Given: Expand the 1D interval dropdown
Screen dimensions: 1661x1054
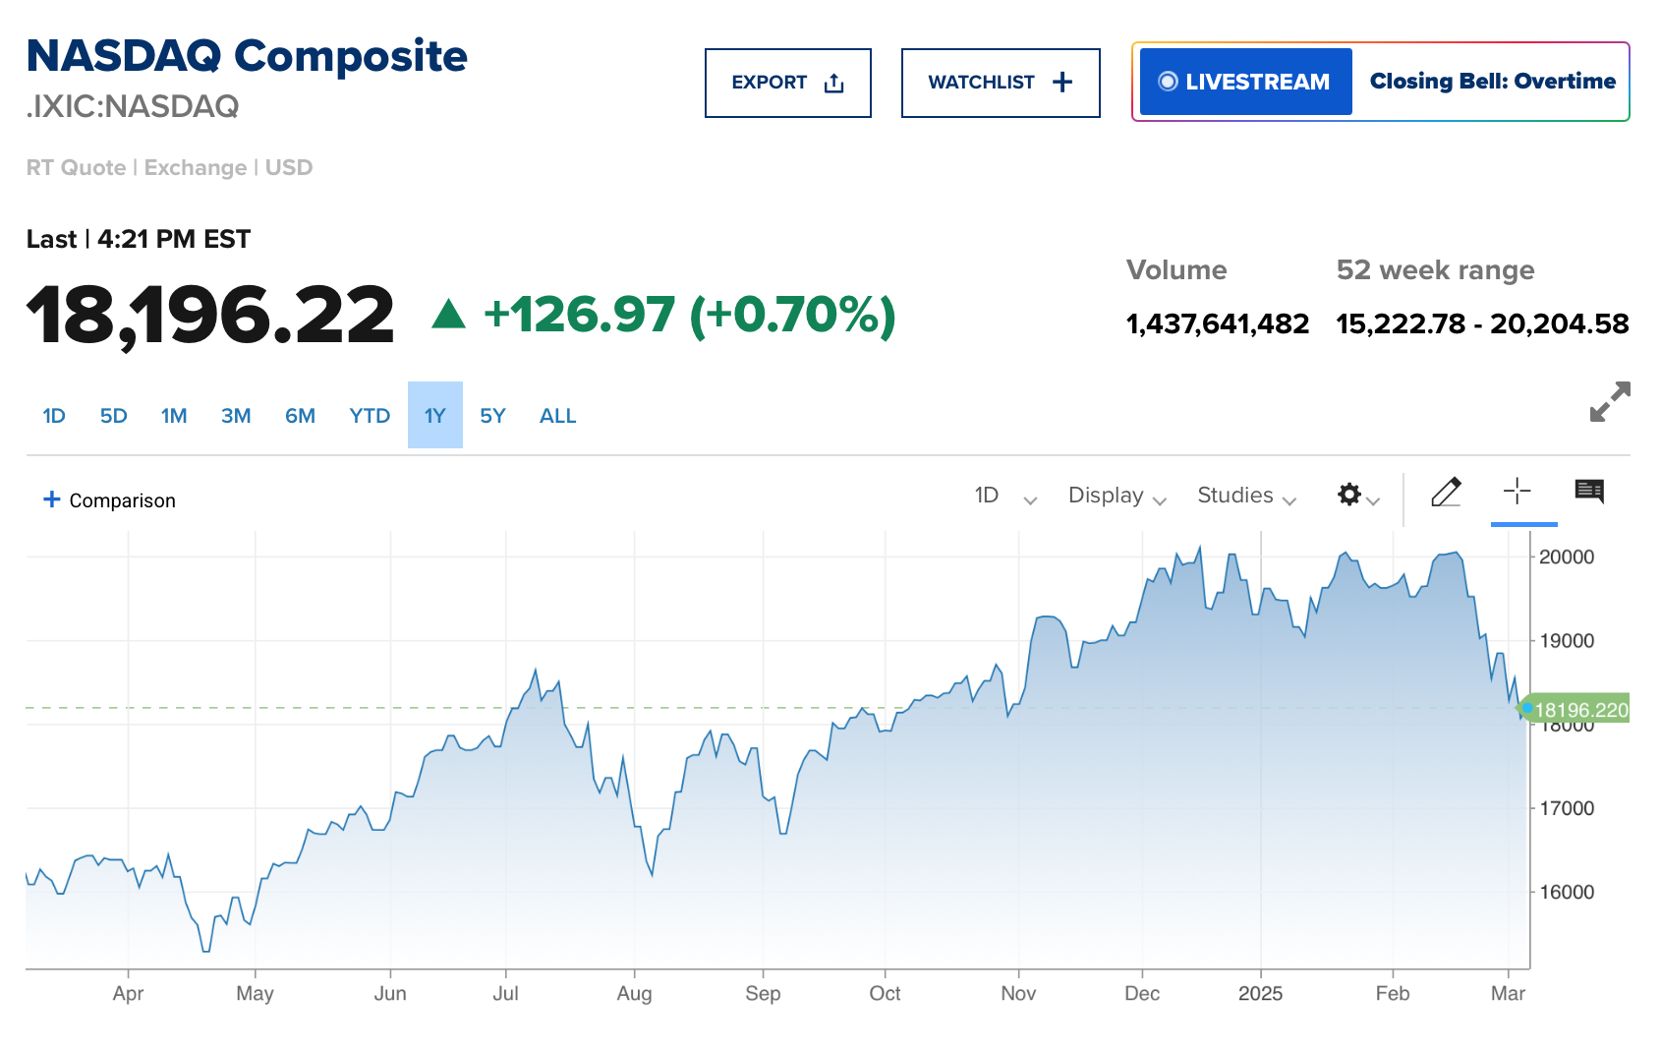Looking at the screenshot, I should point(1004,497).
